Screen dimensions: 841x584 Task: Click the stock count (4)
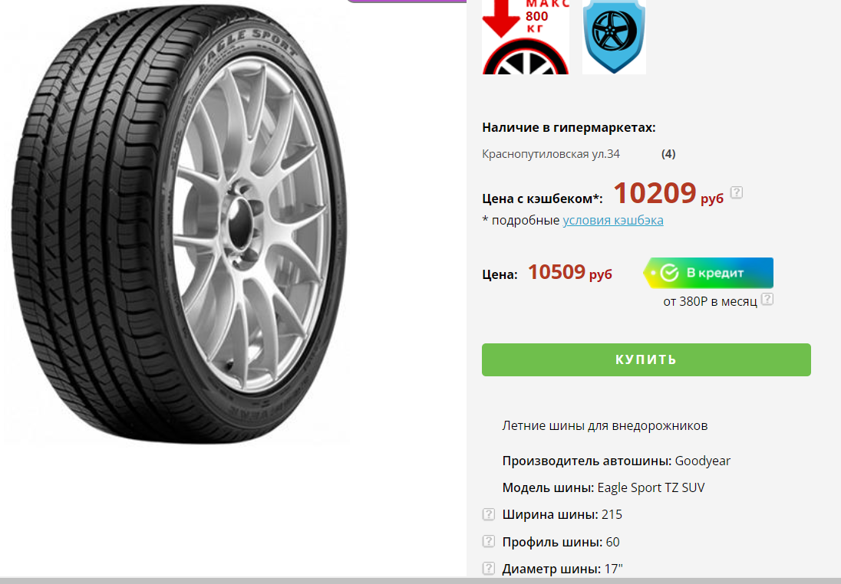(668, 154)
